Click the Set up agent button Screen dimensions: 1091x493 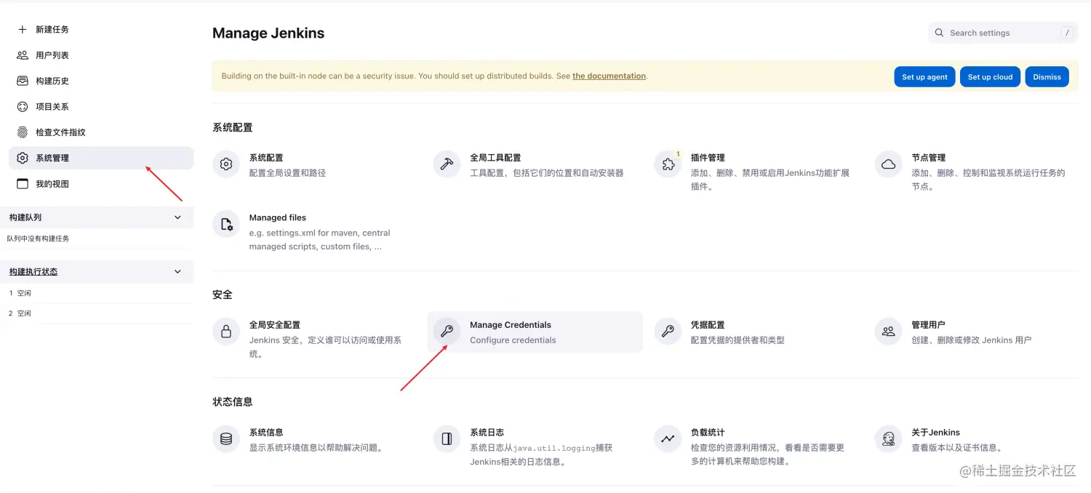pos(924,76)
